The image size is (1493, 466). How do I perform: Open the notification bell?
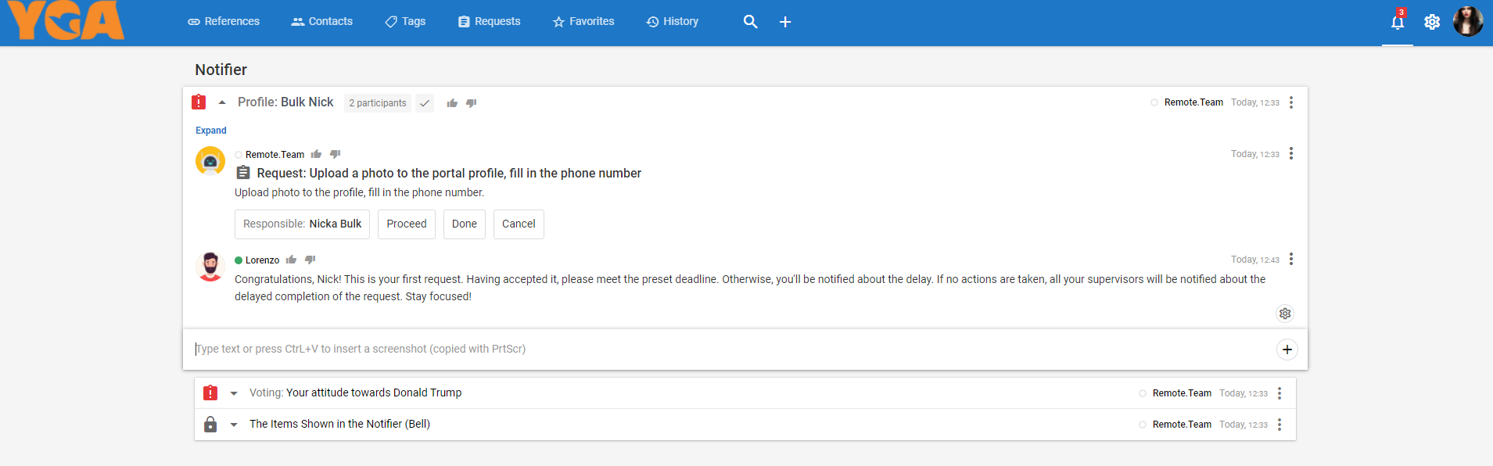click(1398, 22)
